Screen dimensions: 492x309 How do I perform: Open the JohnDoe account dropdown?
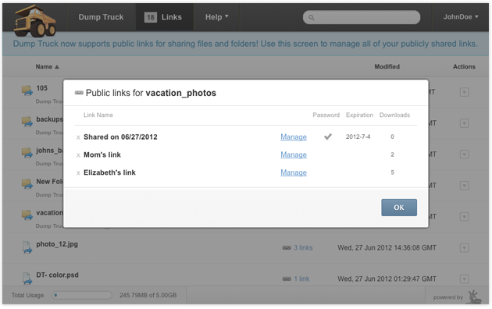[461, 17]
